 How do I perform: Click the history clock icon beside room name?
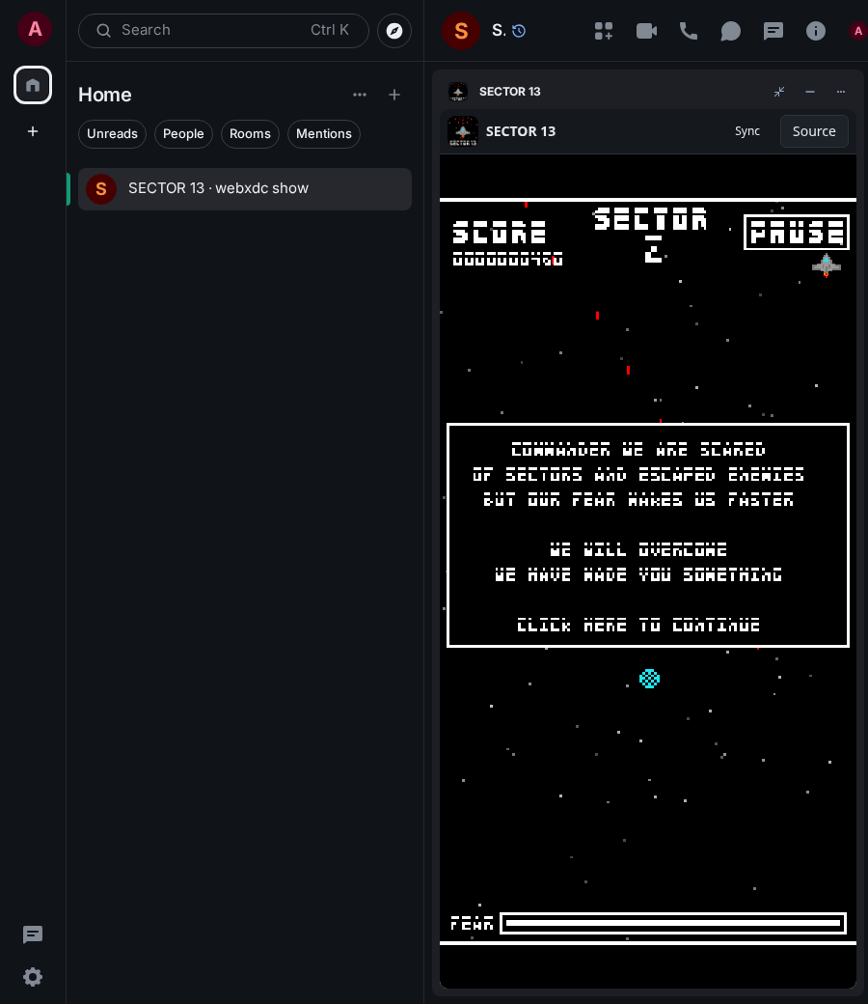[519, 31]
